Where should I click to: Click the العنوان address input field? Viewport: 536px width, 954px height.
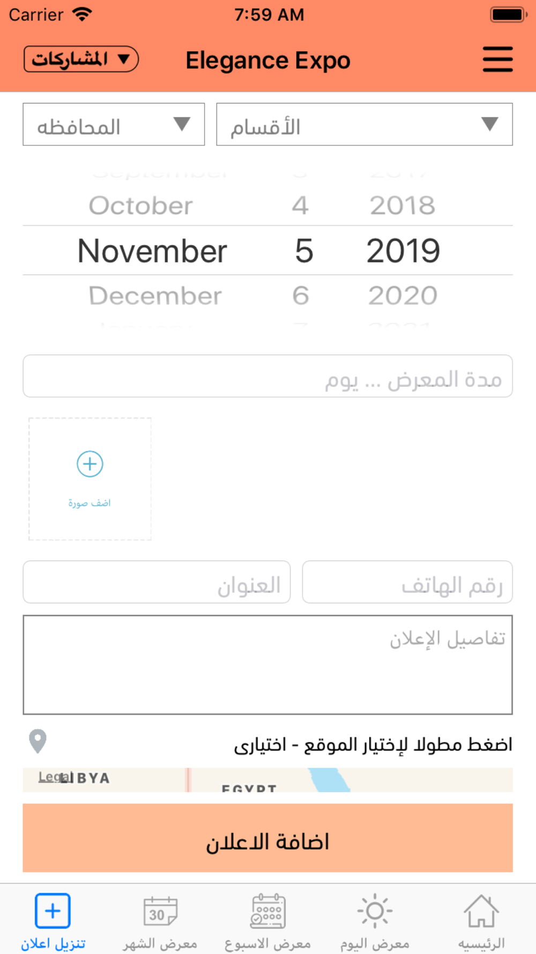(x=157, y=582)
